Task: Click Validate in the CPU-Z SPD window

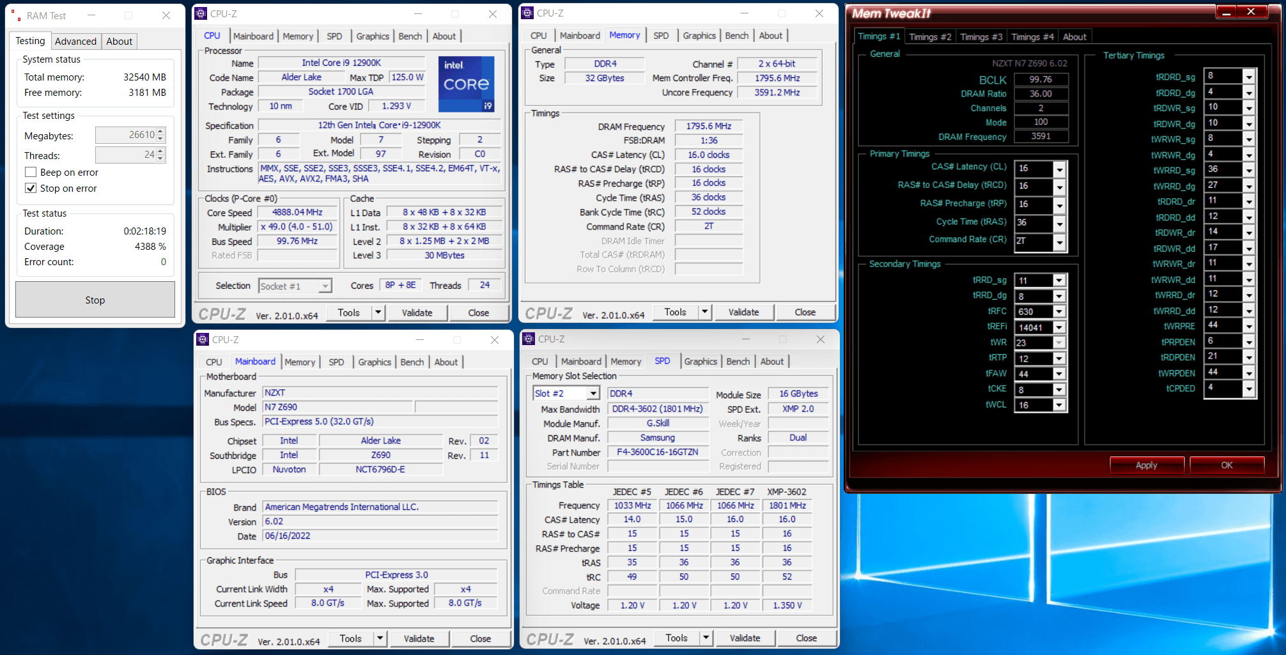Action: point(745,638)
